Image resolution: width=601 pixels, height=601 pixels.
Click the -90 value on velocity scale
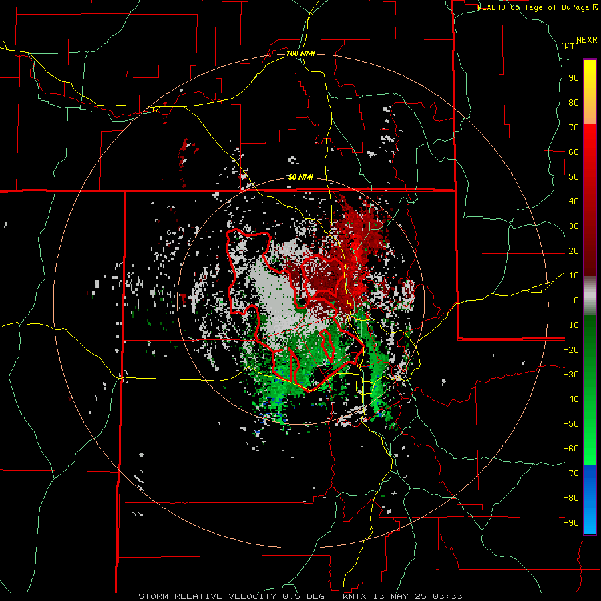571,523
